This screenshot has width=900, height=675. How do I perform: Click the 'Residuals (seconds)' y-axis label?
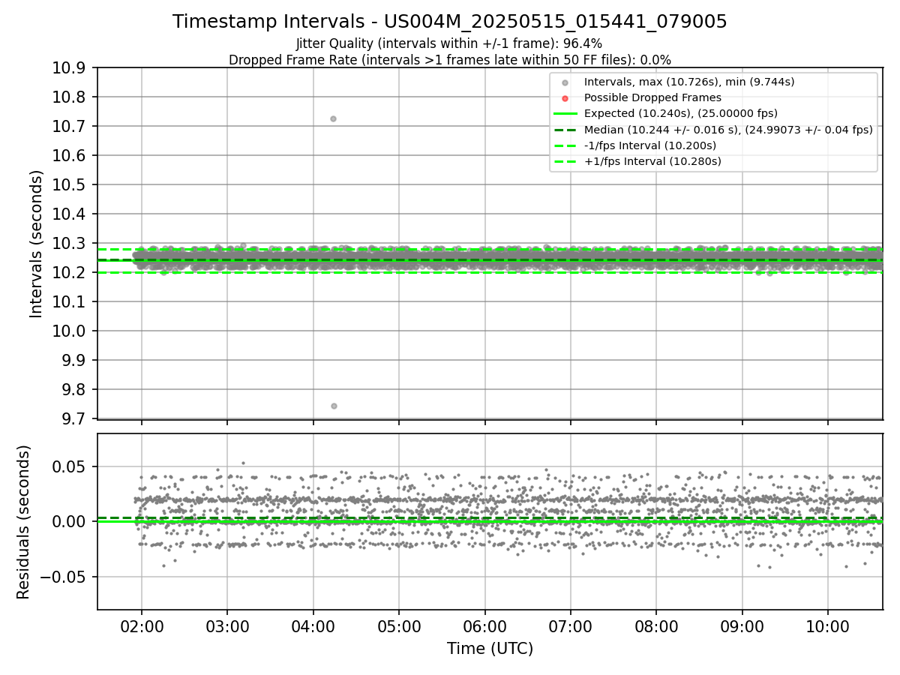point(23,522)
